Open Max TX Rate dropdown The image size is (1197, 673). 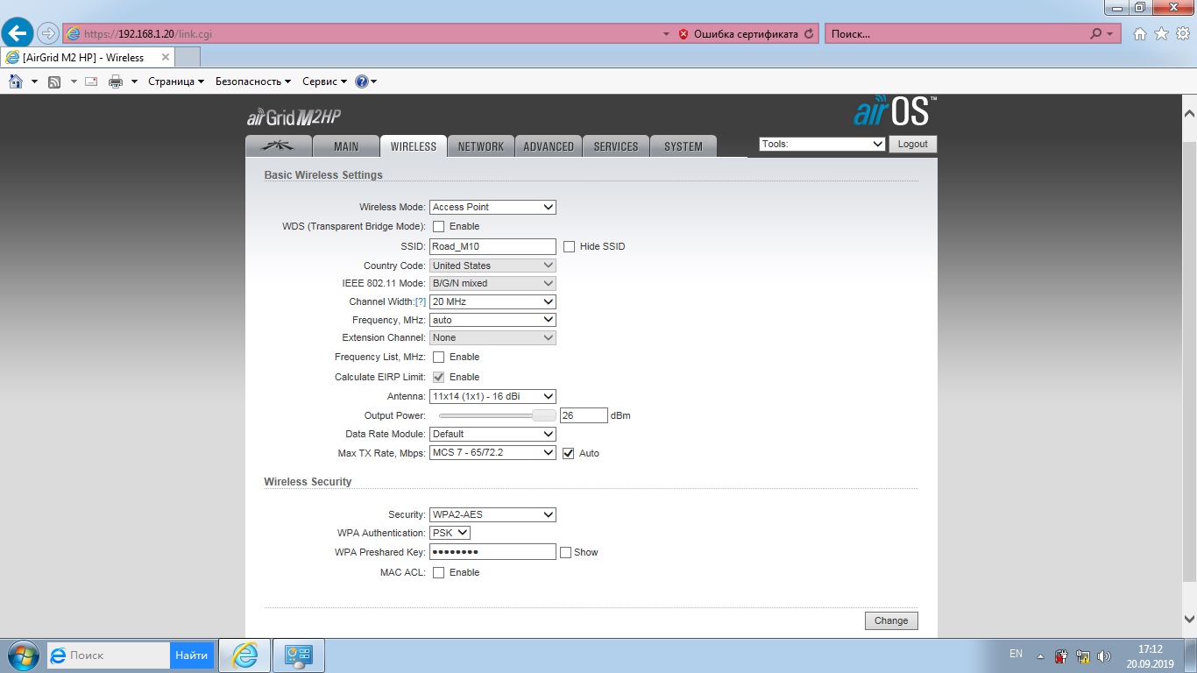point(492,452)
